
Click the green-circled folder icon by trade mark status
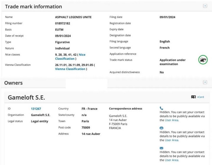pos(203,60)
